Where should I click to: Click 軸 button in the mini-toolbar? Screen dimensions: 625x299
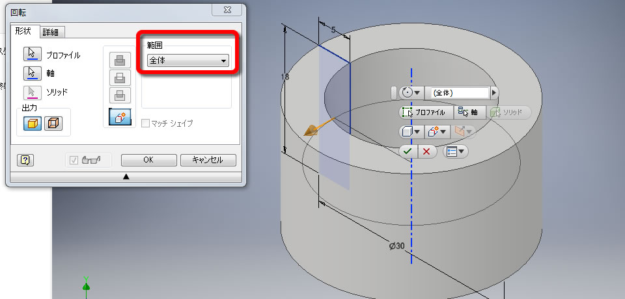click(470, 112)
